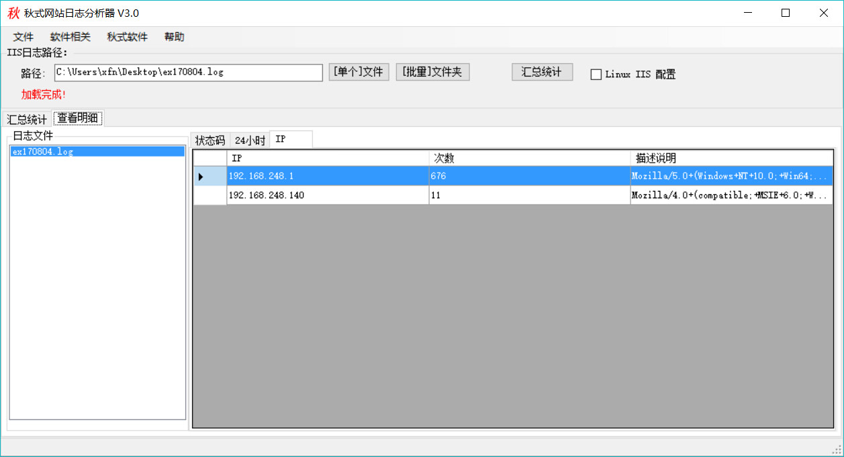Close the log analyzer window

coord(823,13)
